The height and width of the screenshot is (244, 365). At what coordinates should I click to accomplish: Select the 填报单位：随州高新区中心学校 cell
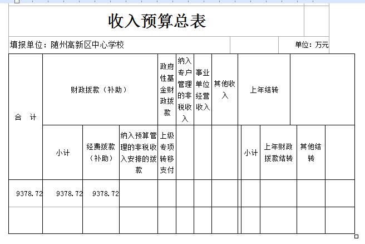click(x=119, y=45)
